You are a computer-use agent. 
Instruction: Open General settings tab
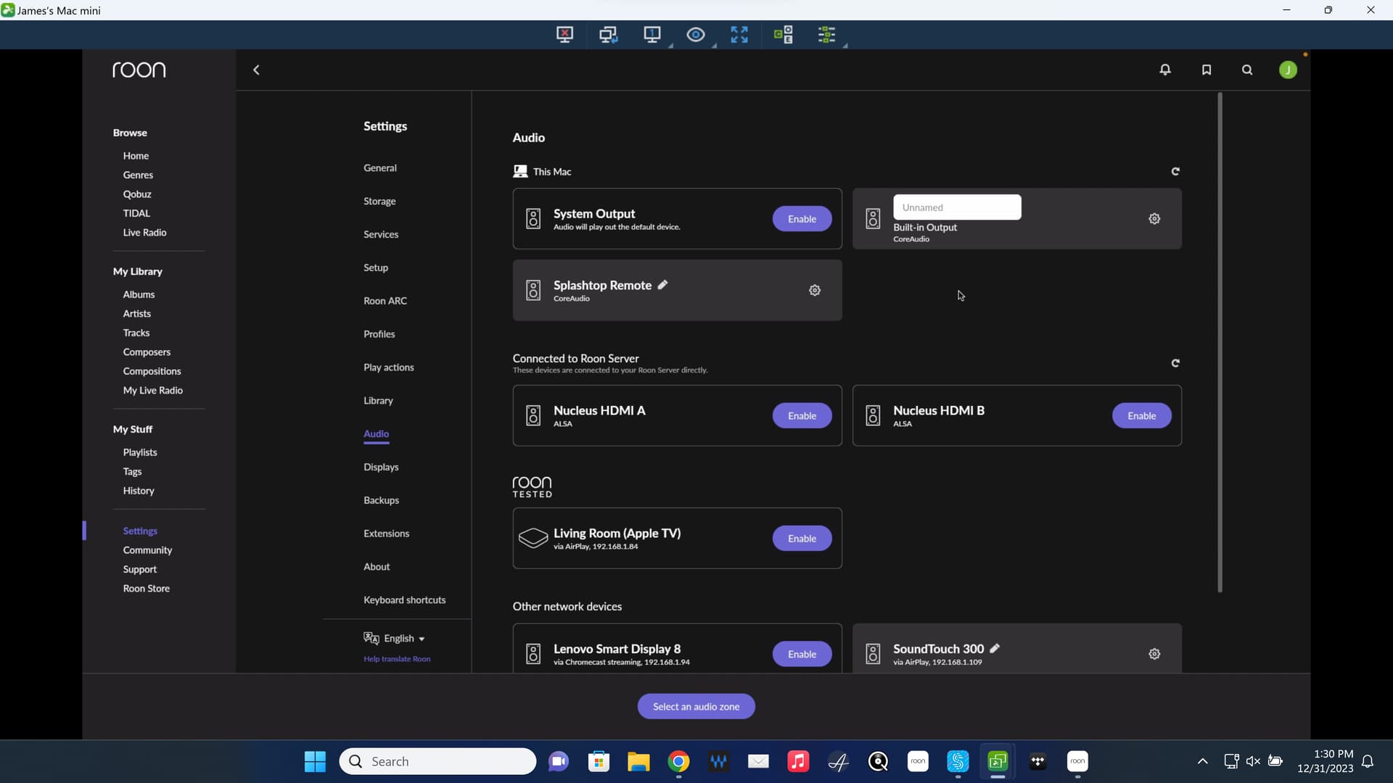click(x=380, y=167)
